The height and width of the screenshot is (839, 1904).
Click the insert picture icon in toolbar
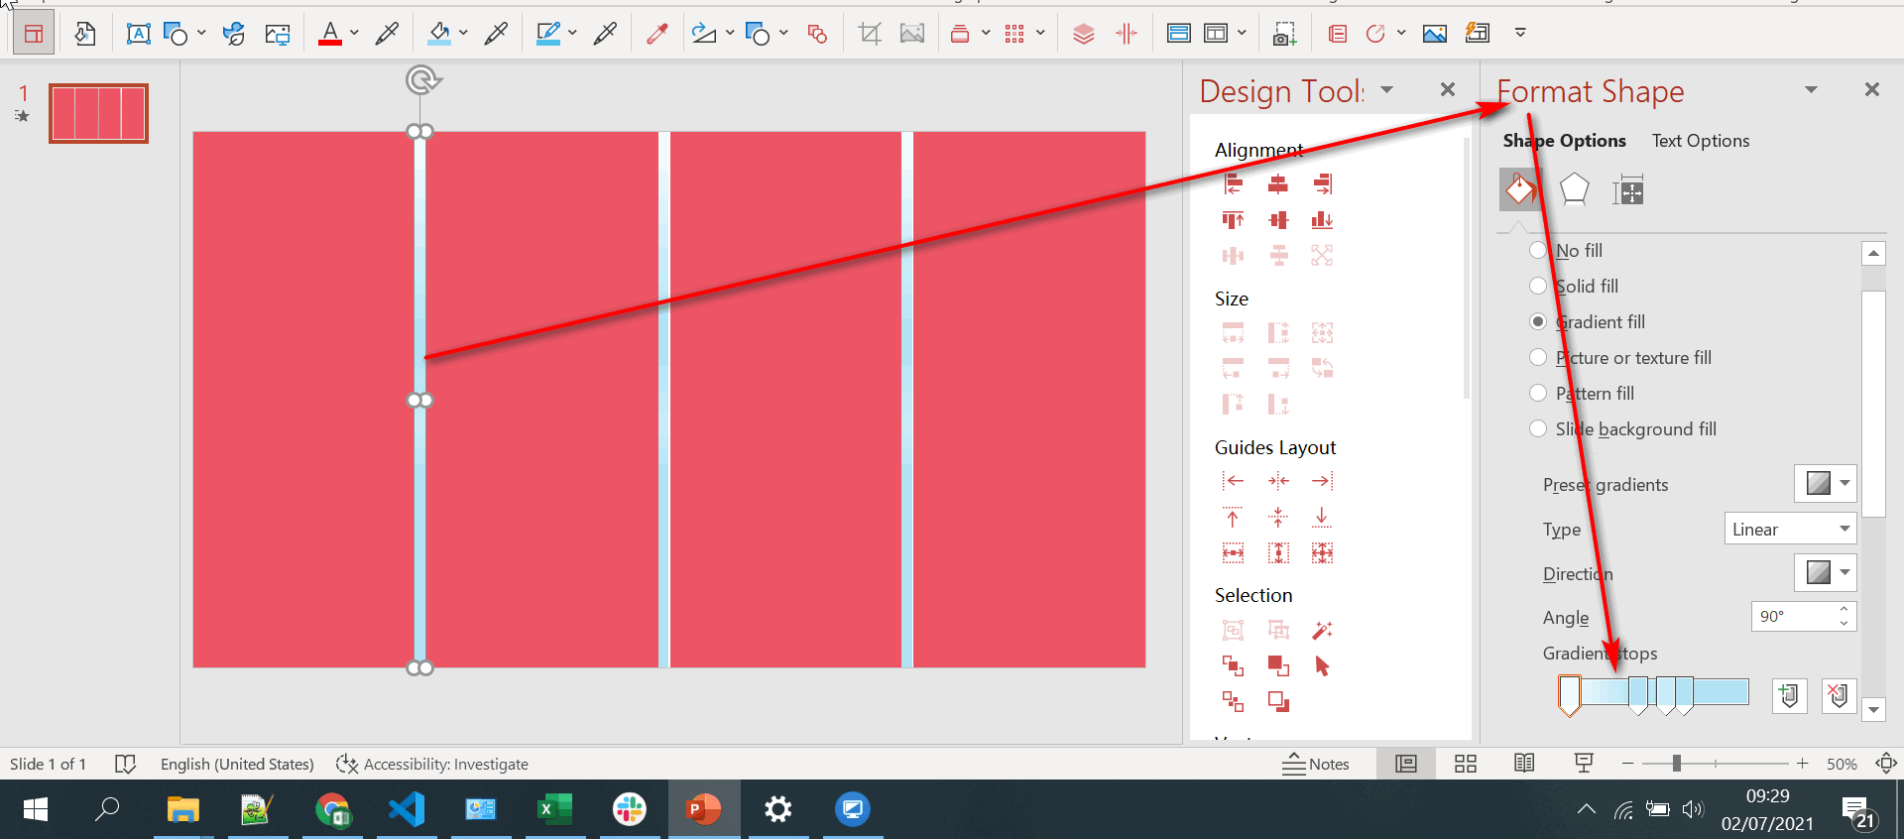point(1435,34)
